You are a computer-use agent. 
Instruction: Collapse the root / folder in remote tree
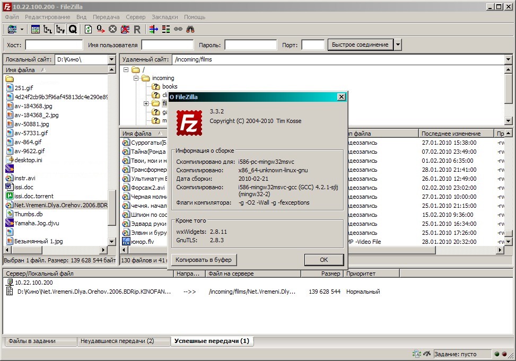(126, 69)
